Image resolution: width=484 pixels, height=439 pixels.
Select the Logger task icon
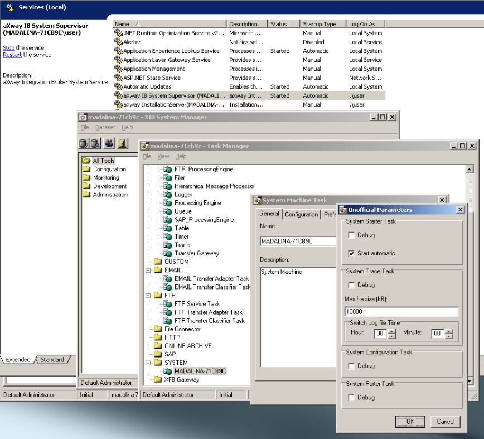(x=167, y=195)
